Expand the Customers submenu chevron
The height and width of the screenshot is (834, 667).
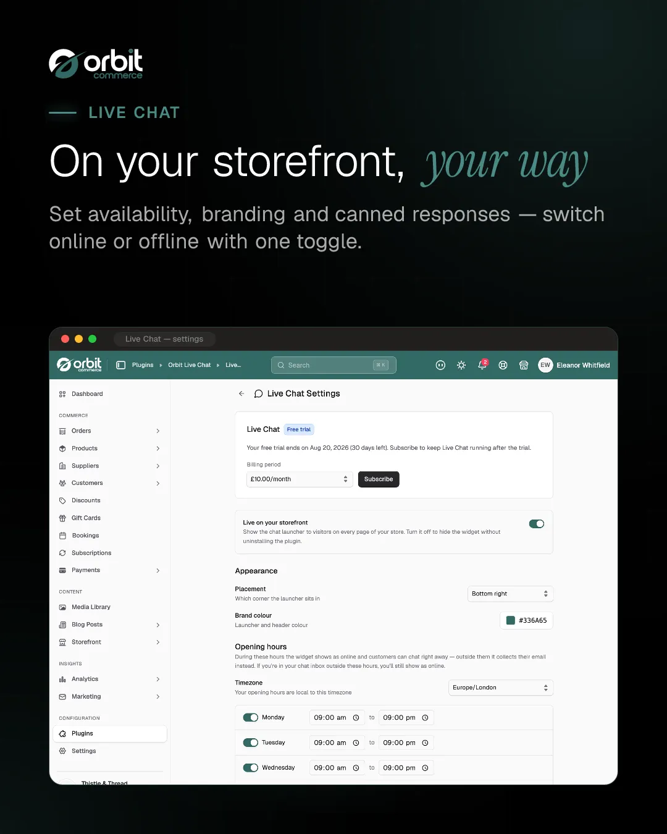coord(158,483)
